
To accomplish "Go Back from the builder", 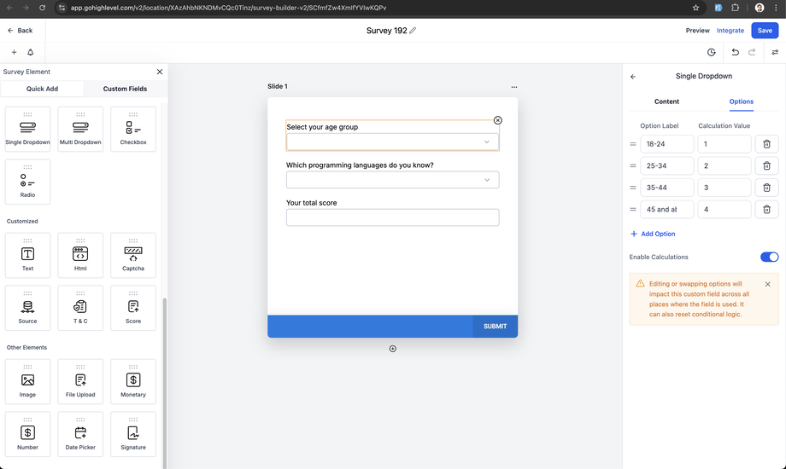I will (20, 31).
